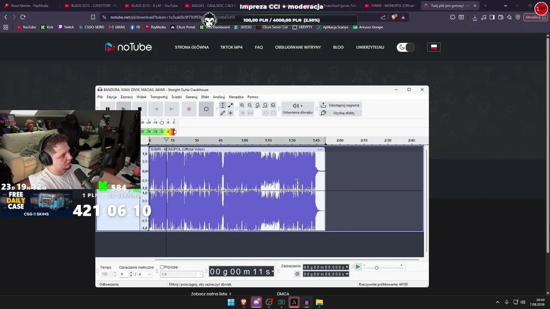This screenshot has width=550, height=309.
Task: Open the Plik menu
Action: coord(100,97)
